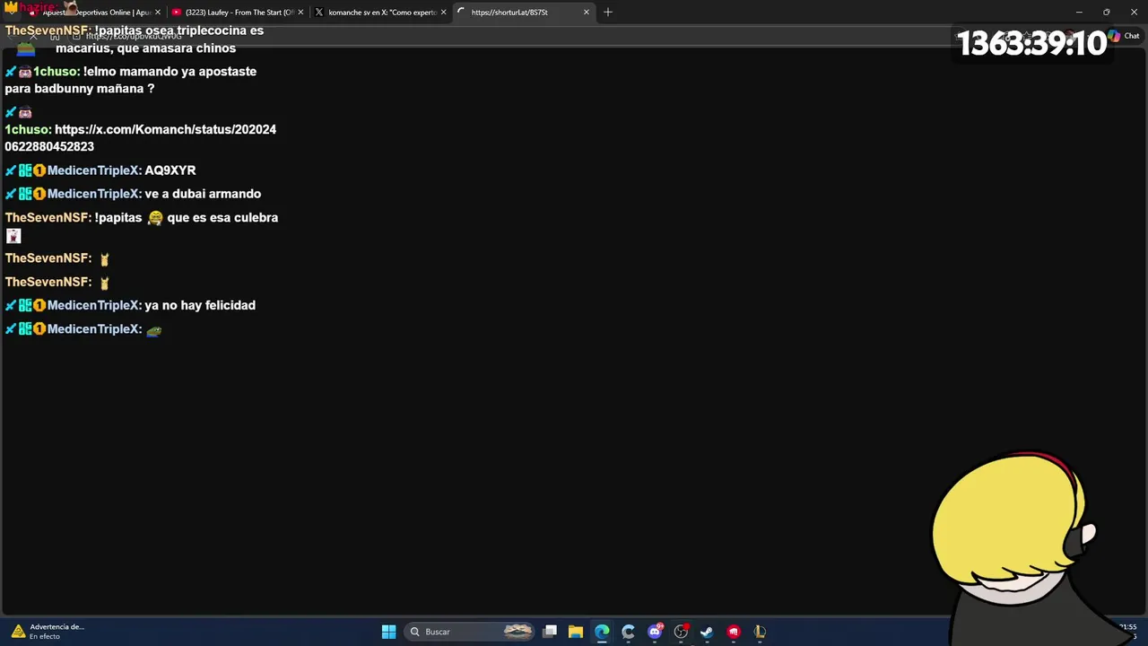Open File Explorer from the taskbar
This screenshot has width=1148, height=646.
point(576,632)
